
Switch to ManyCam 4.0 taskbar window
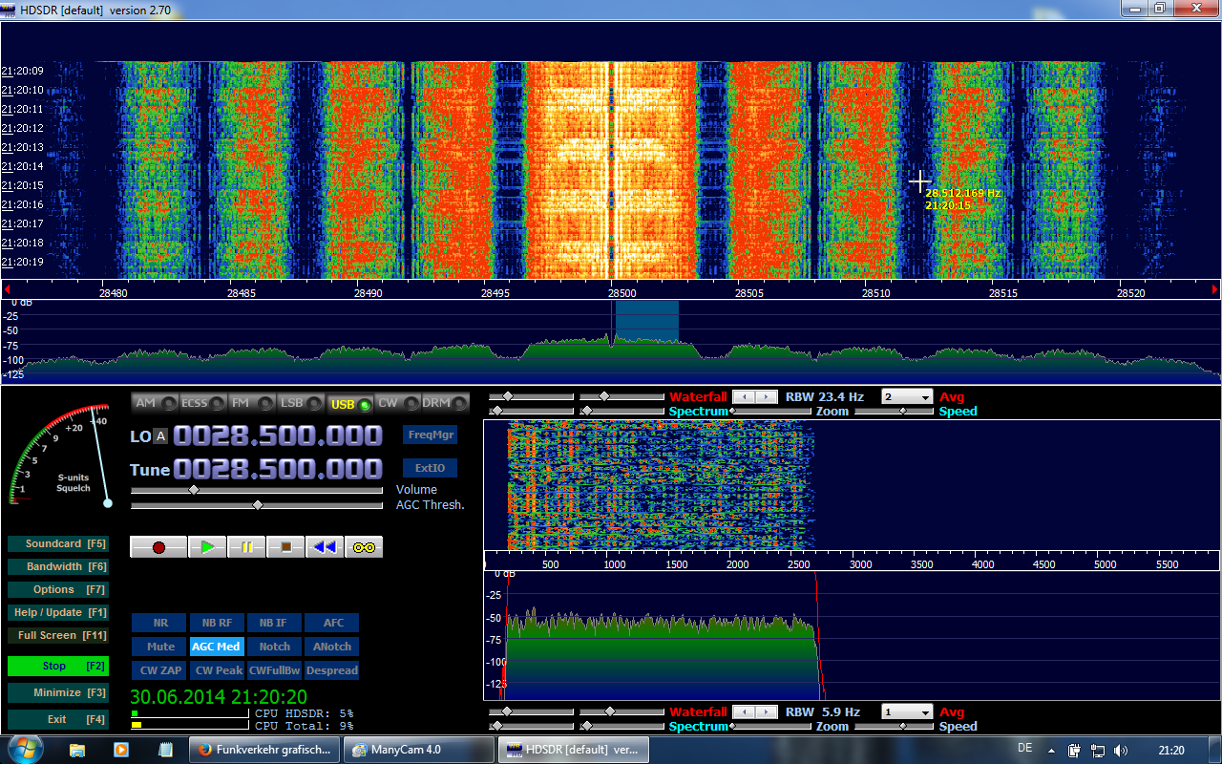[417, 750]
